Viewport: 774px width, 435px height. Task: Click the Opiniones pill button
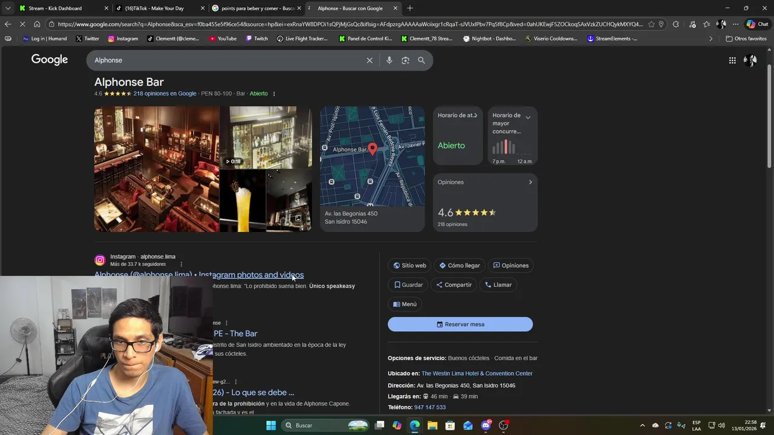511,265
